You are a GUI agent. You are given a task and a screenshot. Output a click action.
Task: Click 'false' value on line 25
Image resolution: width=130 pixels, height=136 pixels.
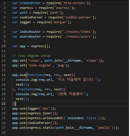tap(92, 118)
